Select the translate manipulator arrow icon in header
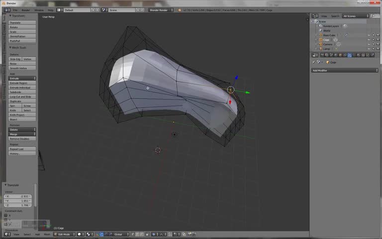 101,234
